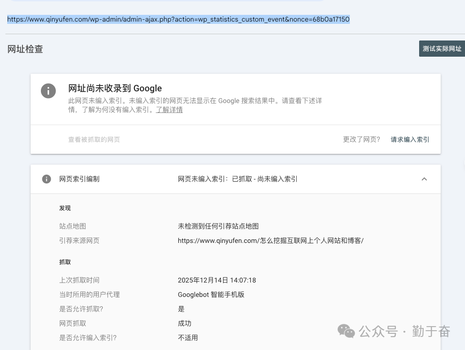Expand the coverage details disclosure arrow
This screenshot has width=465, height=350.
424,179
